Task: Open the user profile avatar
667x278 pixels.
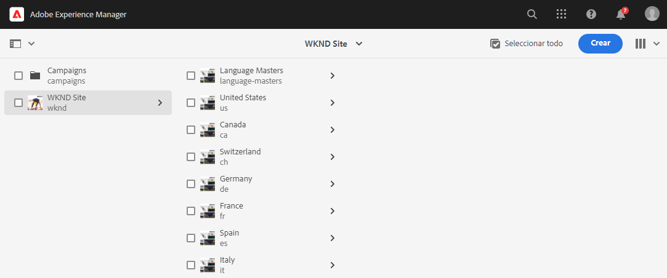Action: click(652, 14)
